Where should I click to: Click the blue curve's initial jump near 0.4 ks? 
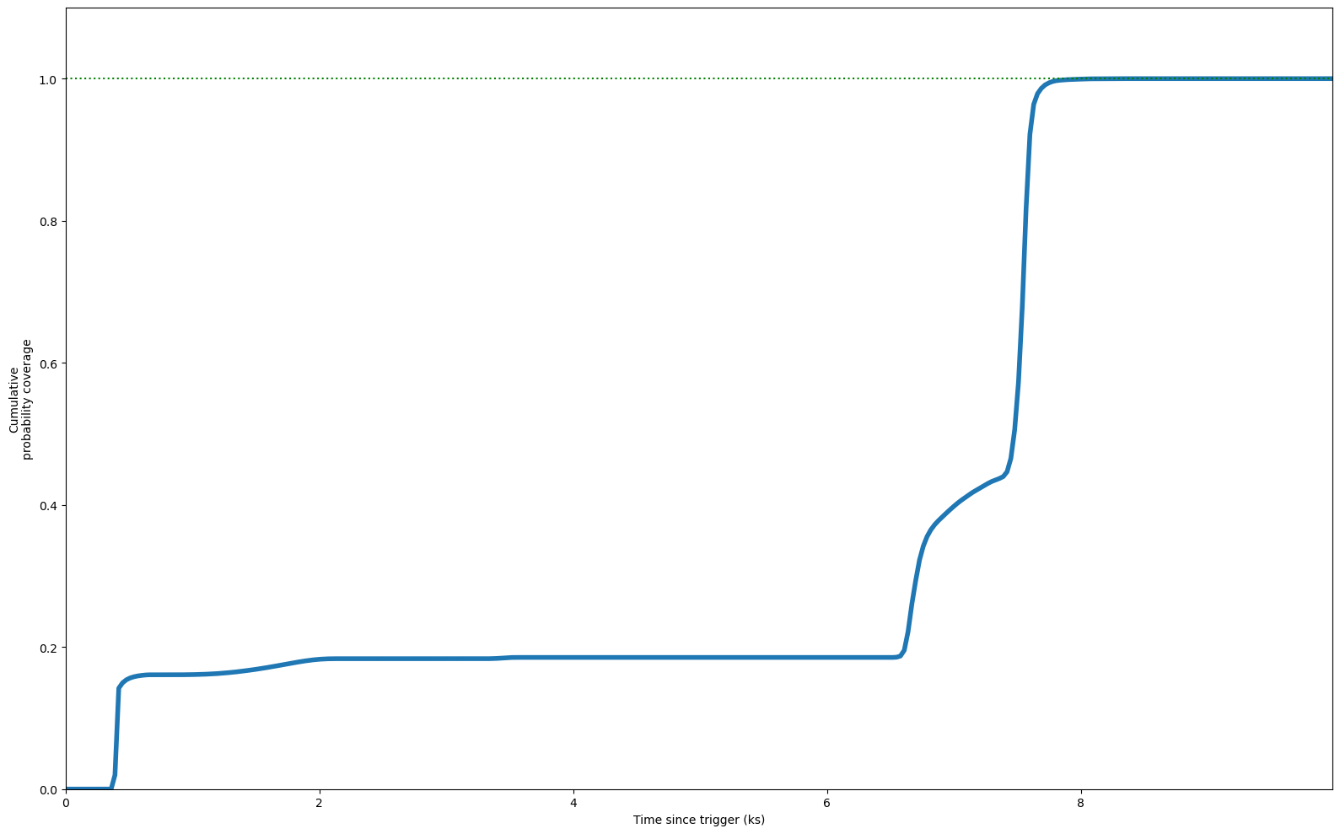tap(116, 734)
